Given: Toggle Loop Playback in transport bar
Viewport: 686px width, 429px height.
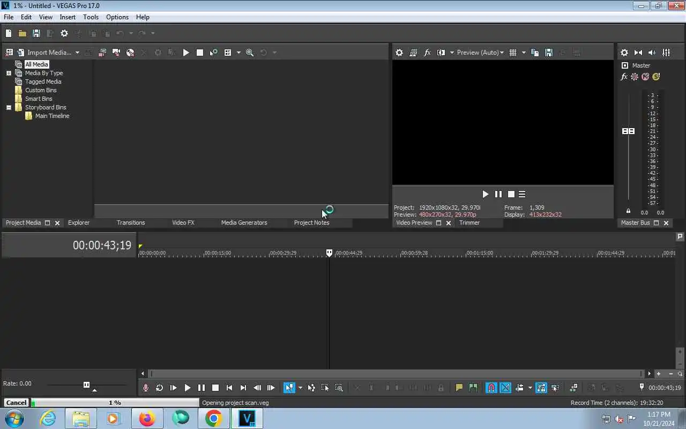Looking at the screenshot, I should (160, 388).
